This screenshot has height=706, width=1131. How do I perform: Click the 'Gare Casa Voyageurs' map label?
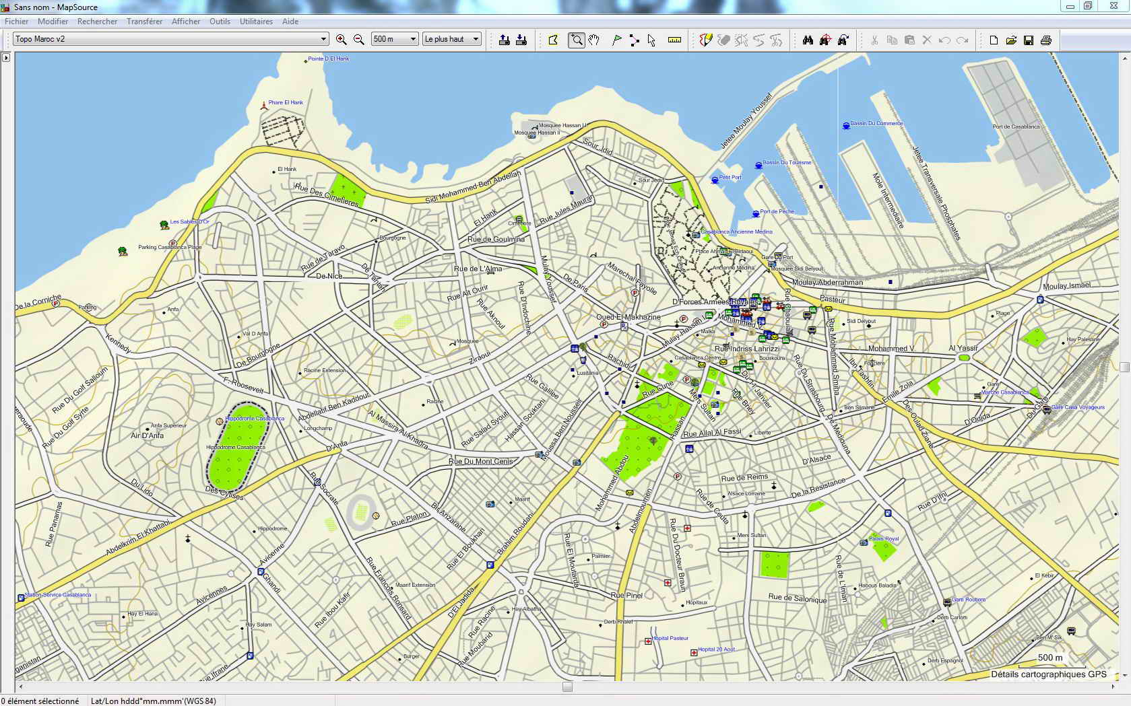tap(1078, 407)
